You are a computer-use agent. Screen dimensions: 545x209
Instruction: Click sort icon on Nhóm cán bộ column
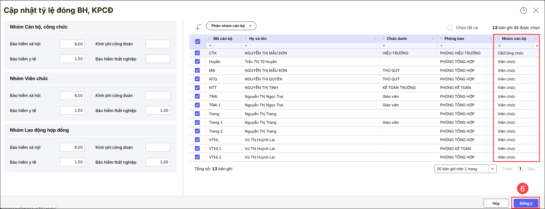coord(536,39)
